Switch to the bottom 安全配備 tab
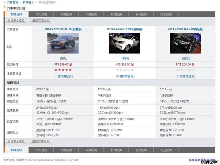220x165 pixels. pos(166,150)
